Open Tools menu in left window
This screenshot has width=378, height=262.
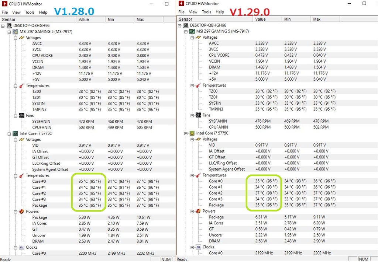(30, 12)
